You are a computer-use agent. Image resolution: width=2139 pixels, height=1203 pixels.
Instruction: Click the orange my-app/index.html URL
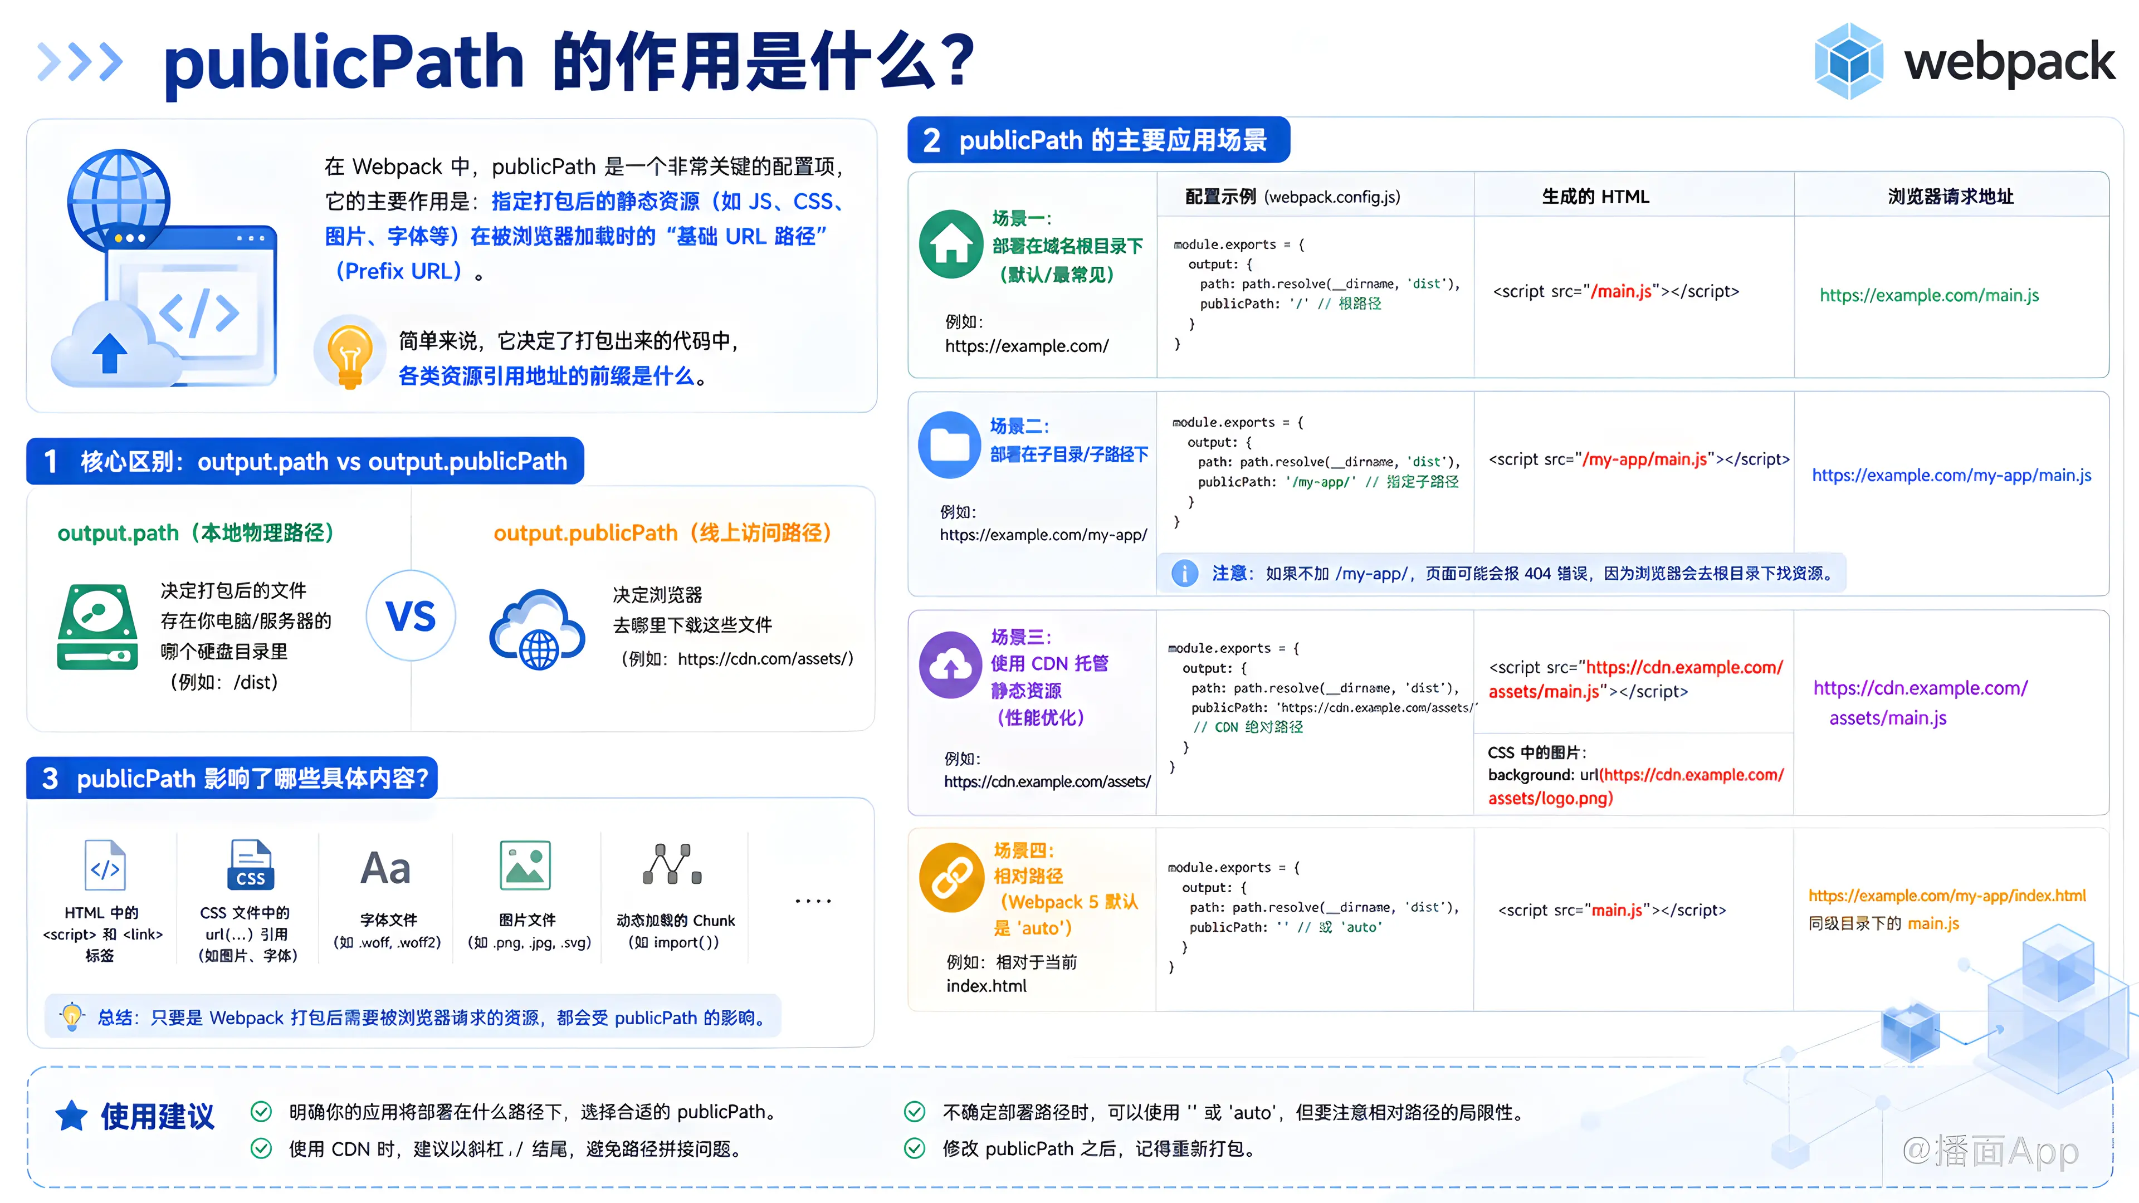click(x=1946, y=895)
